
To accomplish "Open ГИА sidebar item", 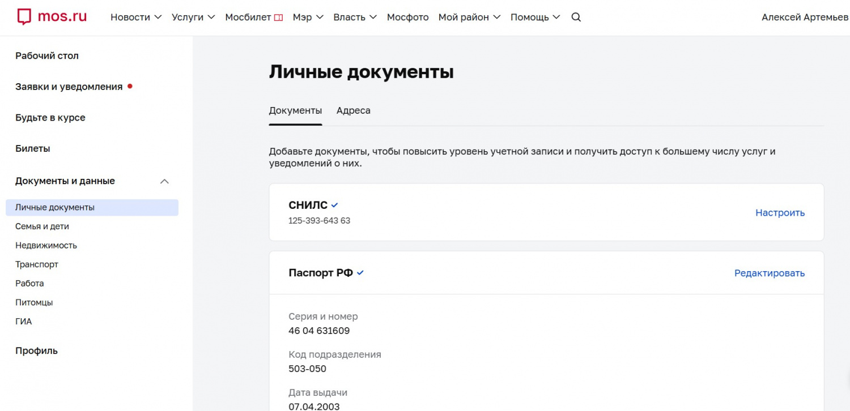I will 24,321.
